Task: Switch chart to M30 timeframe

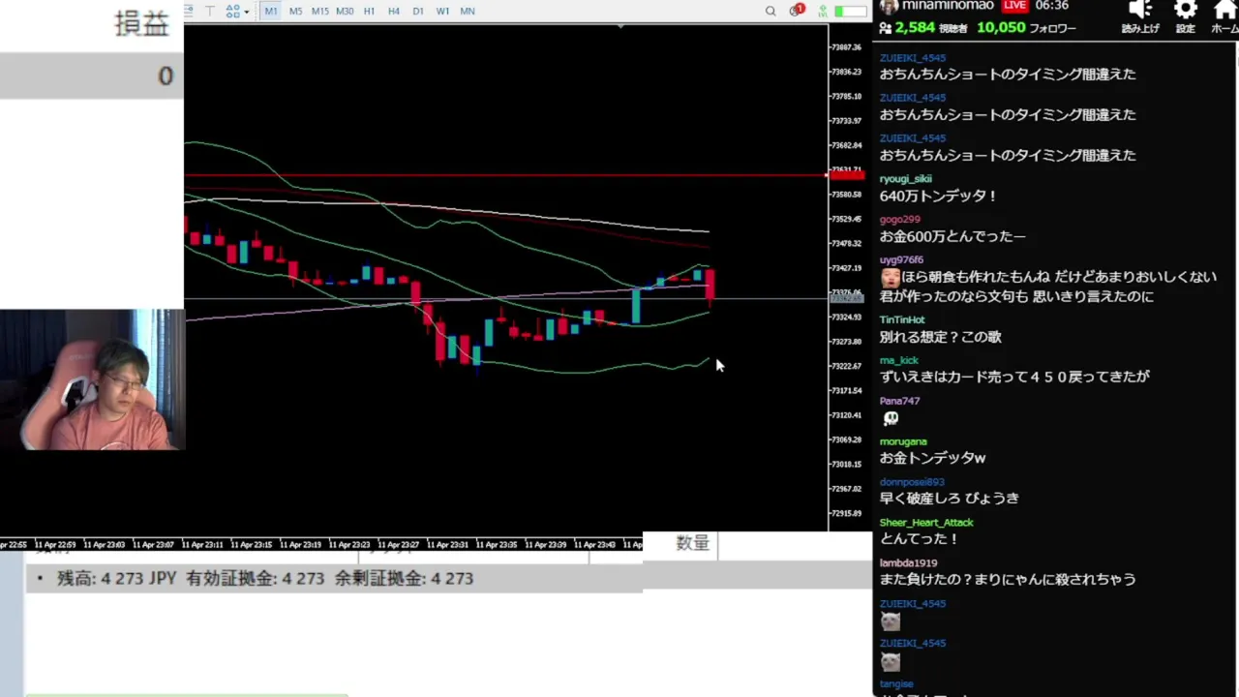Action: point(345,11)
